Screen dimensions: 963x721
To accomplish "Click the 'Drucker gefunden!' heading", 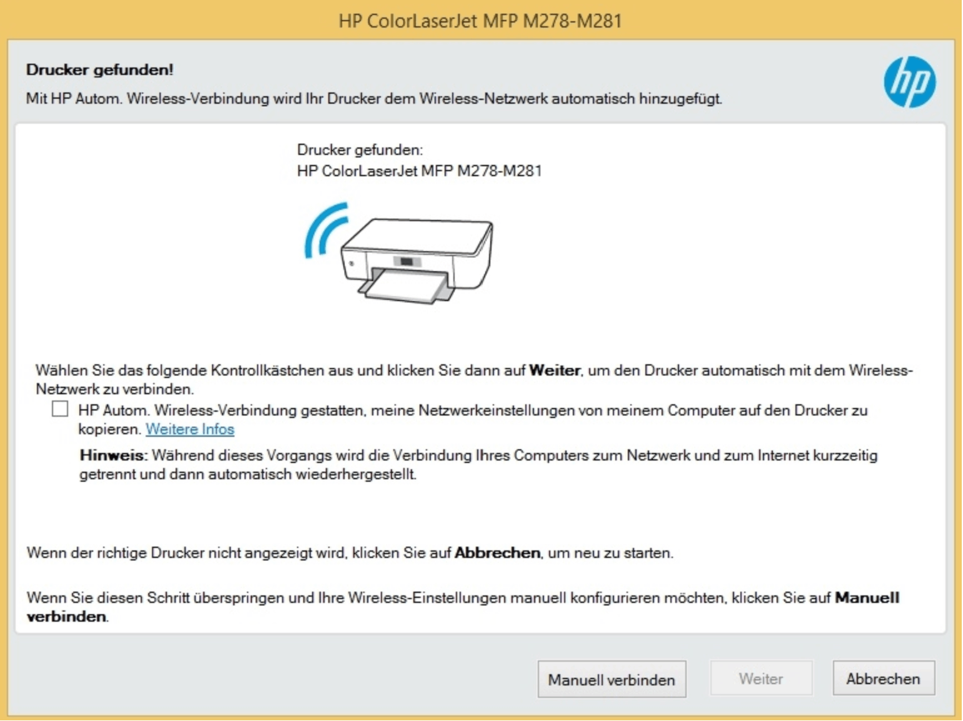I will pyautogui.click(x=100, y=69).
